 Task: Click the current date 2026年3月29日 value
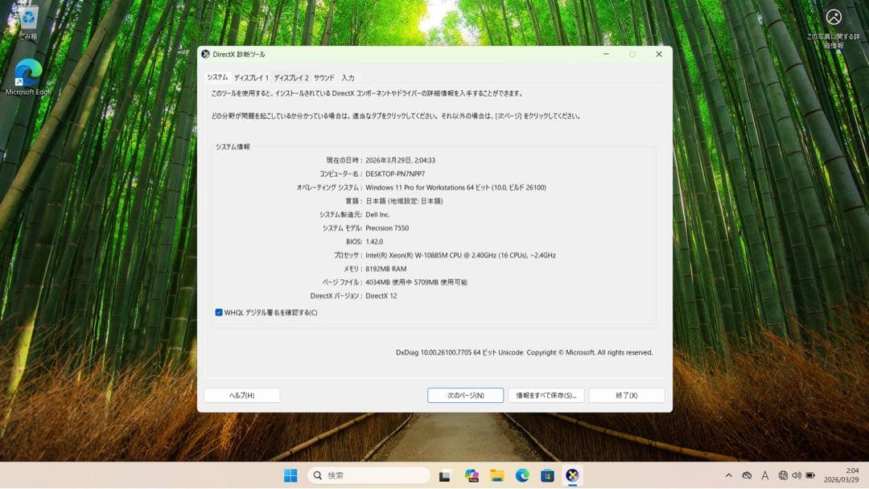point(400,161)
